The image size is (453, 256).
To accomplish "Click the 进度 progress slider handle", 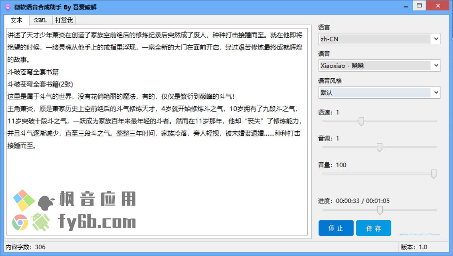I will (380, 210).
